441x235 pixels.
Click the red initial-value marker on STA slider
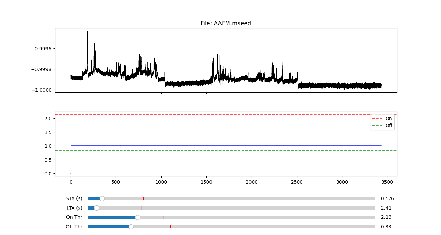click(143, 198)
